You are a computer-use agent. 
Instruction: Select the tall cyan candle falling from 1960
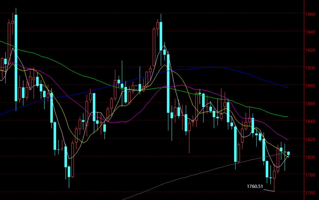tap(16, 58)
